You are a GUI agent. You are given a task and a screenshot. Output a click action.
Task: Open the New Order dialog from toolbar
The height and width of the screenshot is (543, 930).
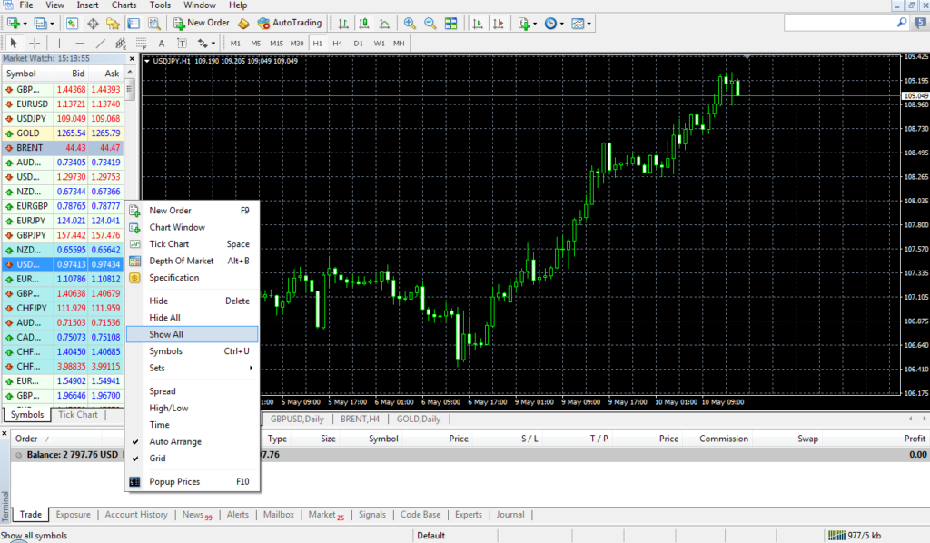click(x=203, y=24)
